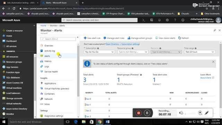Go to Home breadcrumb
Image resolution: width=222 pixels, height=125 pixels.
(43, 26)
